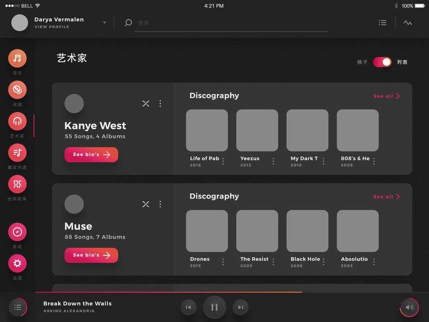Viewport: 429px width, 322px height.
Task: Click the Bluetooth status icon
Action: [x=396, y=6]
